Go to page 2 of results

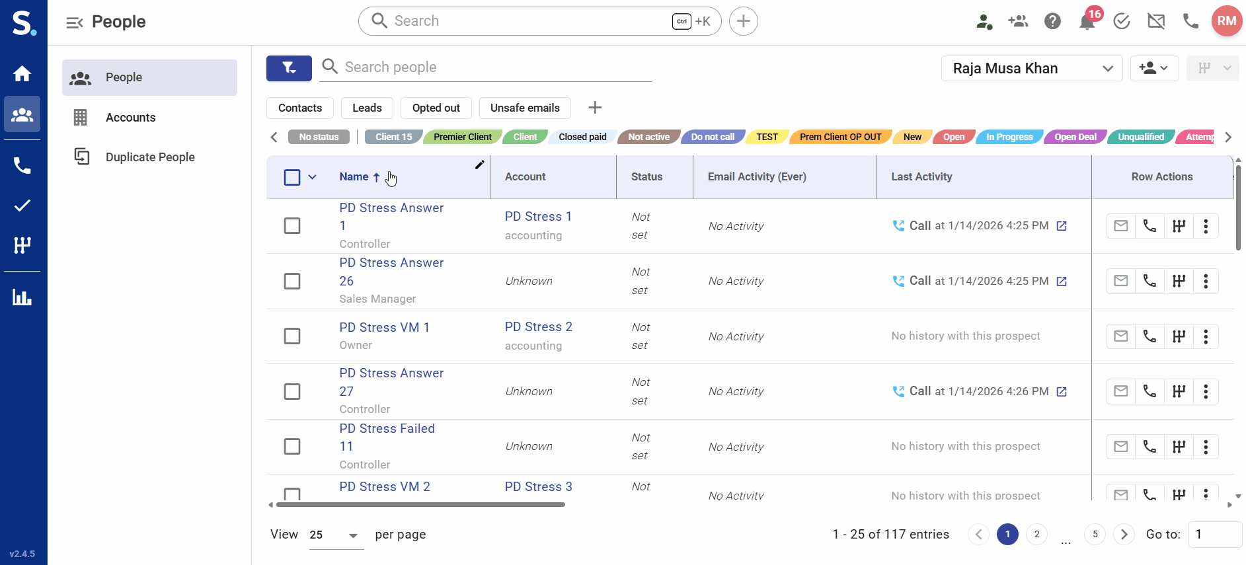pyautogui.click(x=1036, y=534)
